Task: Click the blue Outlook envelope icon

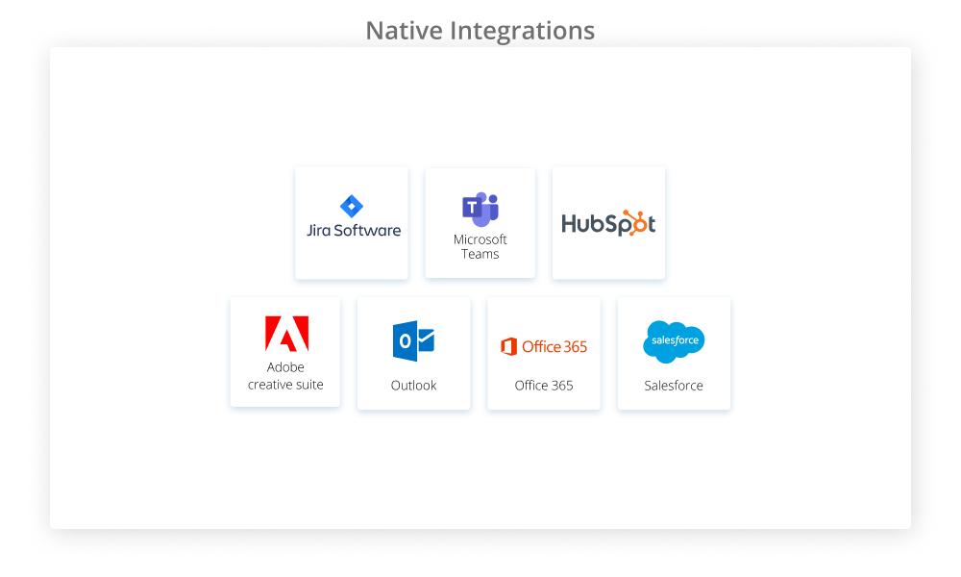Action: (413, 341)
